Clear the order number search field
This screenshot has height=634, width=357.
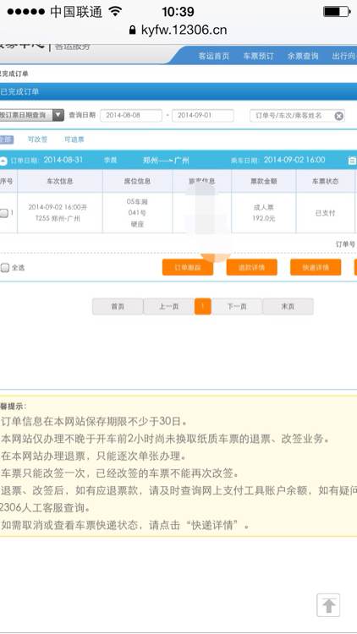coord(338,116)
